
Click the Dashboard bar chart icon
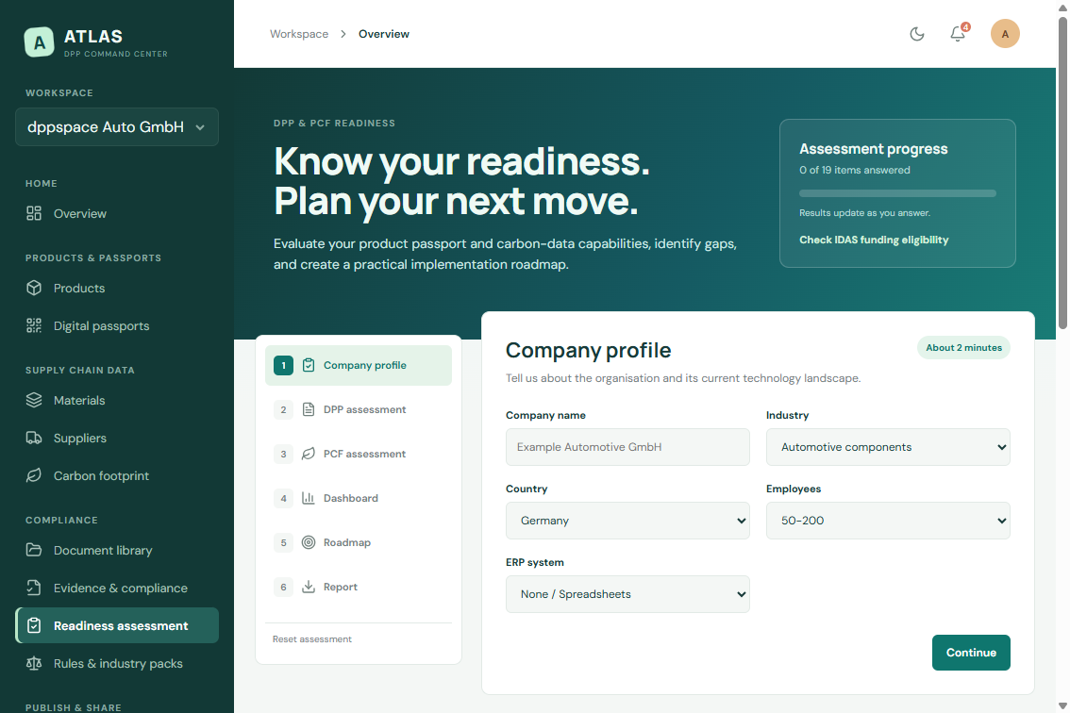[309, 498]
